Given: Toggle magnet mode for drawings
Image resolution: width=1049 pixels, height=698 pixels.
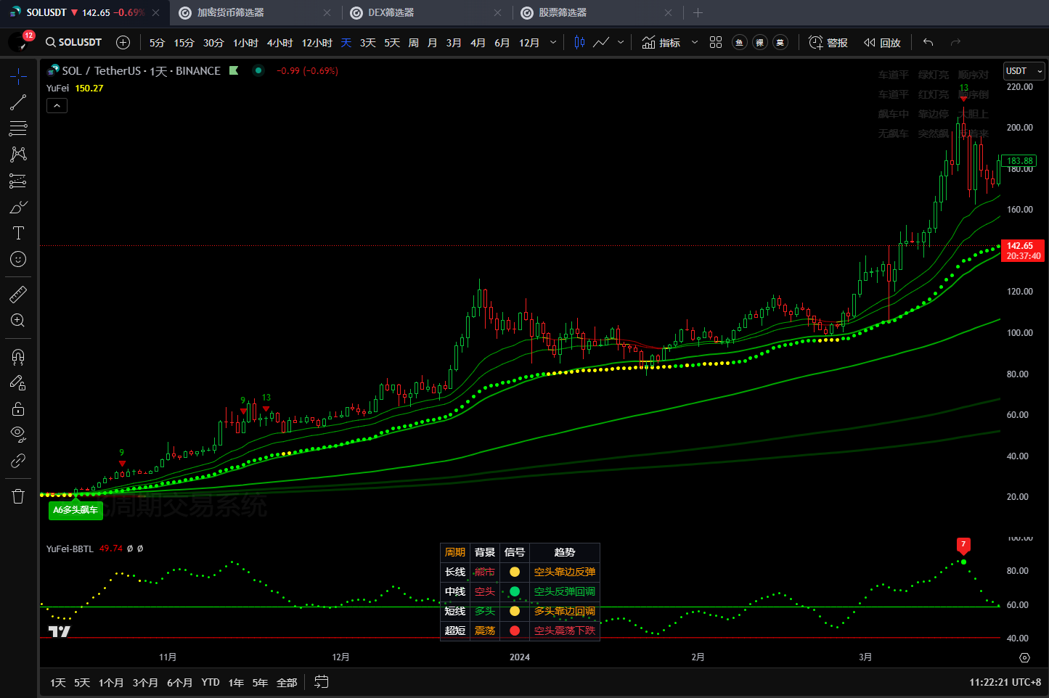Looking at the screenshot, I should click(18, 356).
